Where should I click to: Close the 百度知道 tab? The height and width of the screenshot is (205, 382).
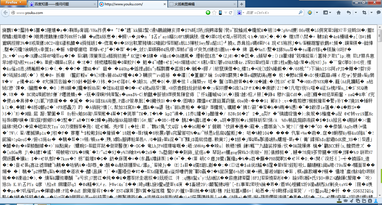point(95,4)
